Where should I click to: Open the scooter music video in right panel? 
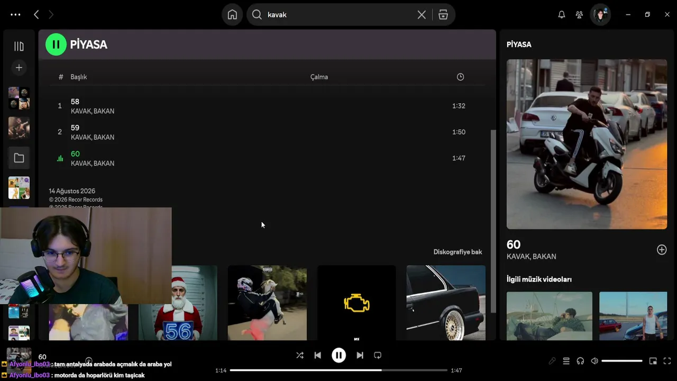click(x=587, y=144)
